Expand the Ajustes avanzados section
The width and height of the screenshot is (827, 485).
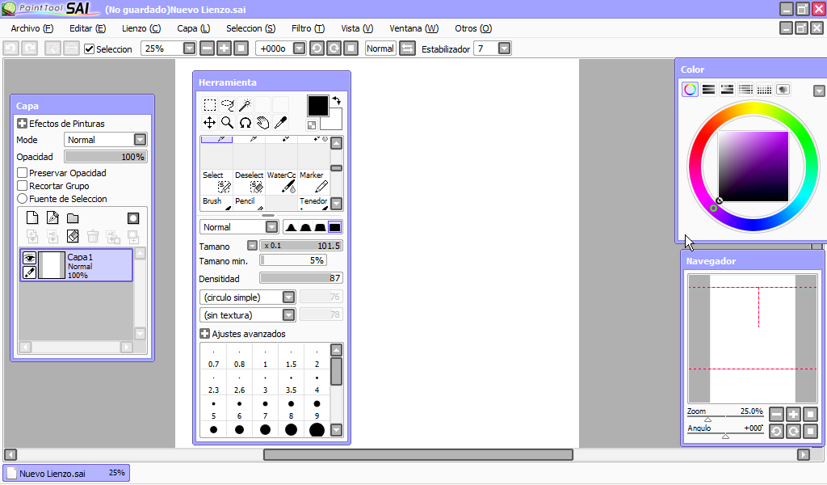point(204,333)
